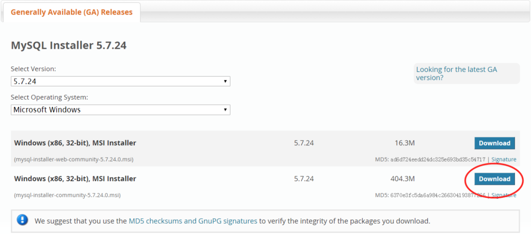This screenshot has height=234, width=531.
Task: Click the second 'Windows (x86, 32-bit), MSI Installer' title
Action: click(75, 179)
